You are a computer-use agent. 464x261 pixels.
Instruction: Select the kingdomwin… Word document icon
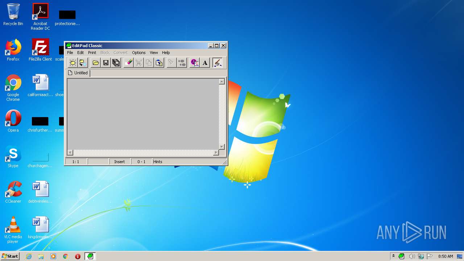[40, 228]
